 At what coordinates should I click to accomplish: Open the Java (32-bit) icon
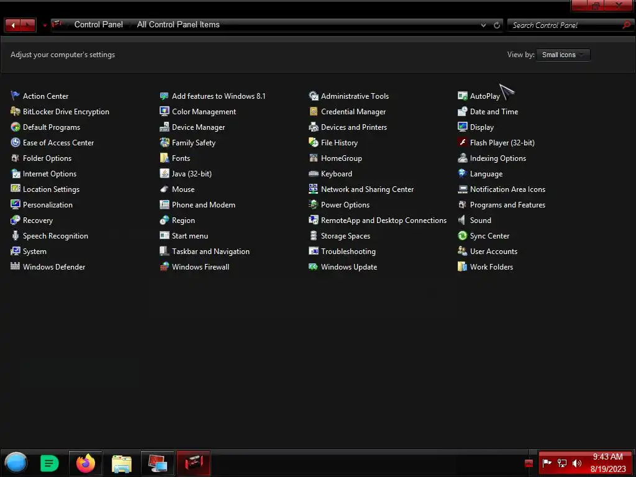[164, 174]
